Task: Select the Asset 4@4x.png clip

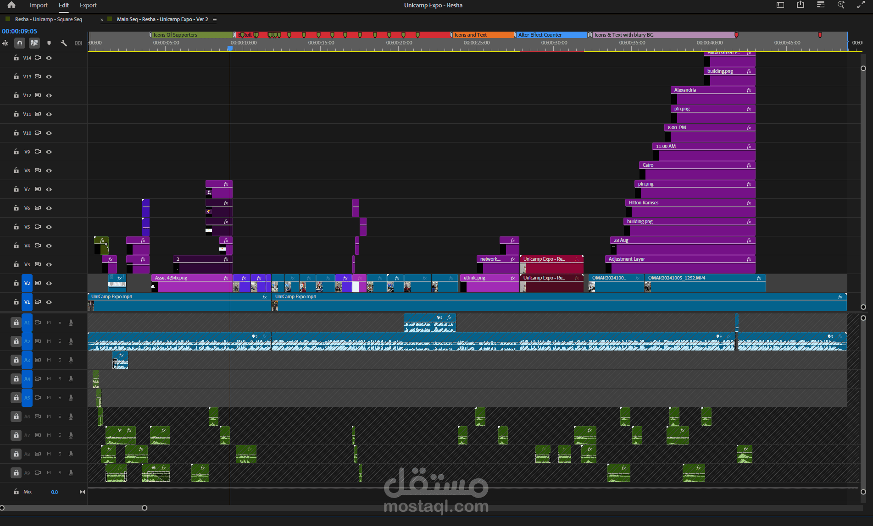Action: [x=192, y=283]
